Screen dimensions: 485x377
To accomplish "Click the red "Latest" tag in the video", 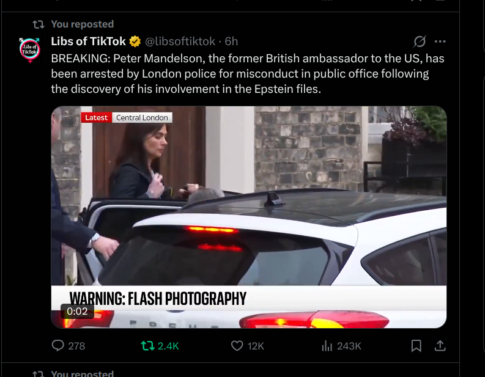I will pyautogui.click(x=96, y=117).
